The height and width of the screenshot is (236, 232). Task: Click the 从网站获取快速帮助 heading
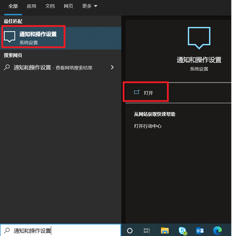(155, 114)
